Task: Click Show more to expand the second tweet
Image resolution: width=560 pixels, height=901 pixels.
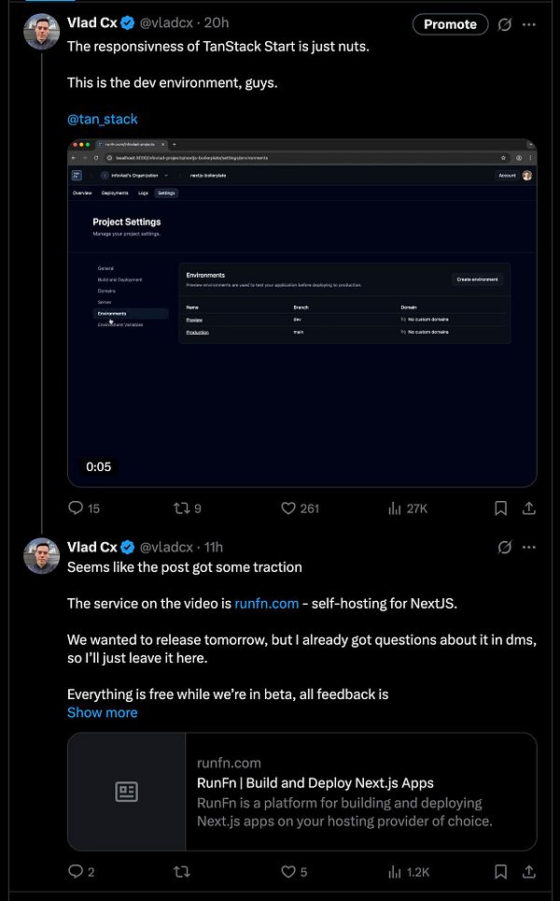Action: pyautogui.click(x=102, y=712)
